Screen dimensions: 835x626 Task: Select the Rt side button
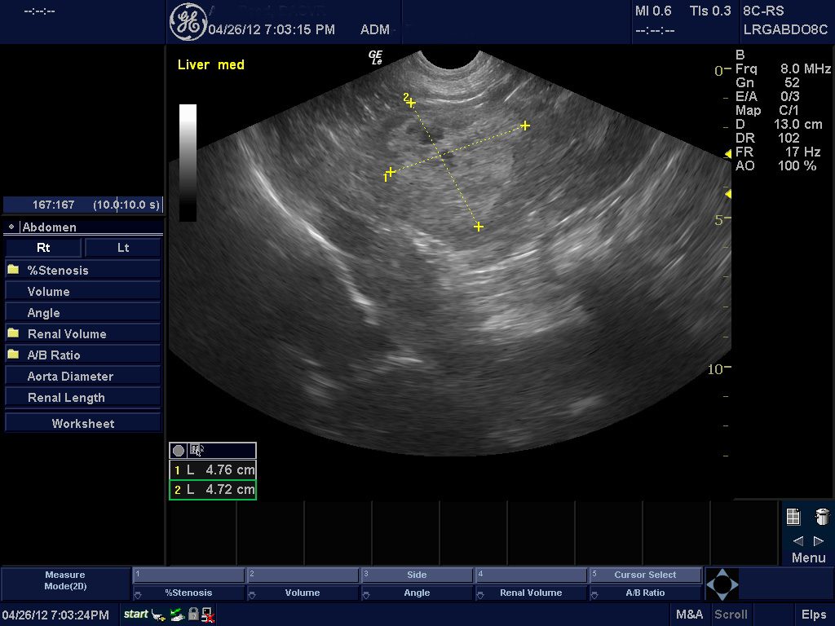point(43,248)
